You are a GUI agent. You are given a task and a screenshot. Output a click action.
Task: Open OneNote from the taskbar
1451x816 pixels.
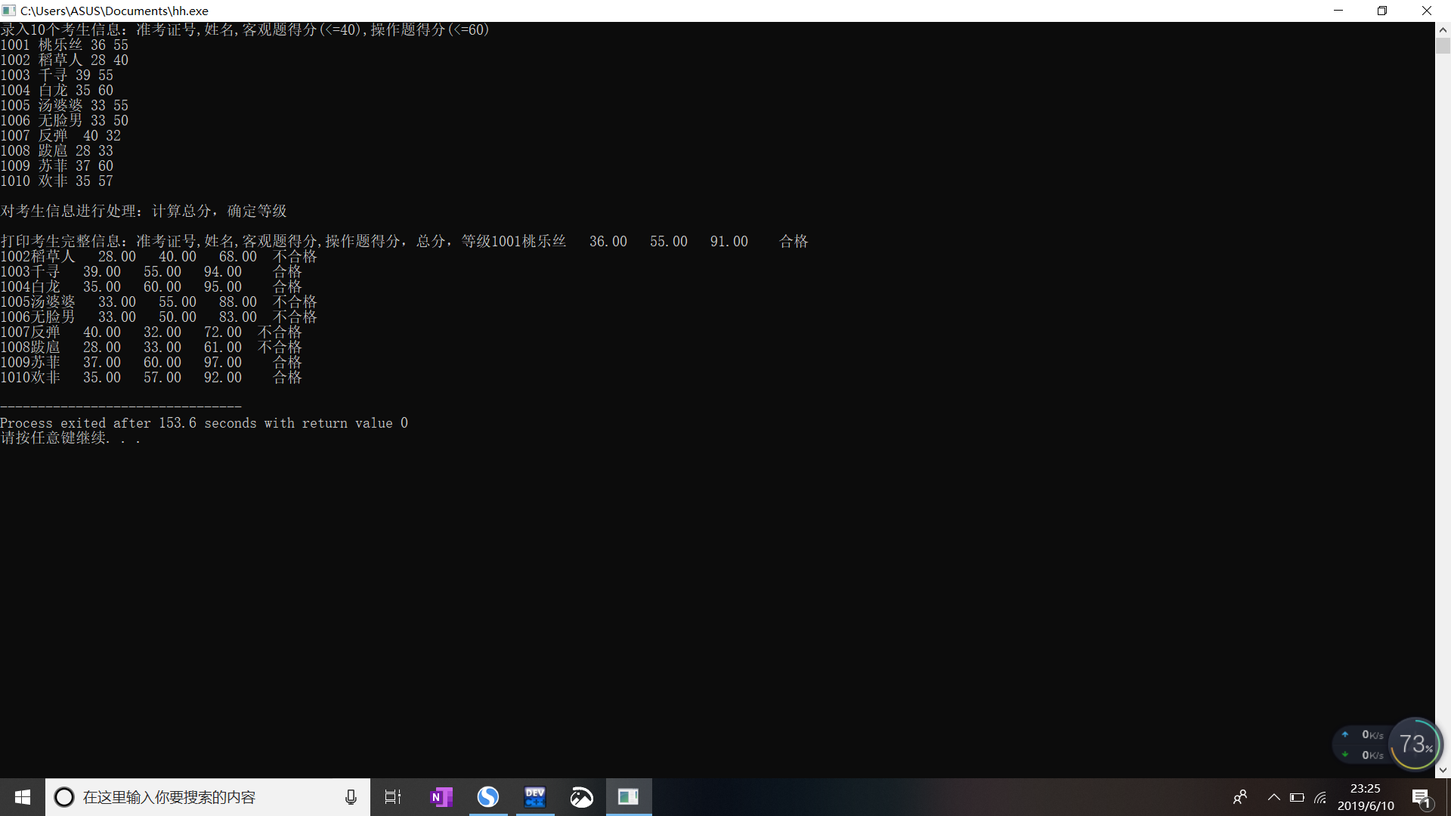[x=441, y=797]
